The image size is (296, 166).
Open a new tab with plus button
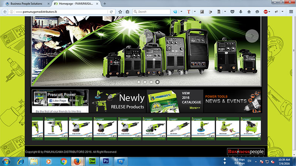pyautogui.click(x=105, y=4)
